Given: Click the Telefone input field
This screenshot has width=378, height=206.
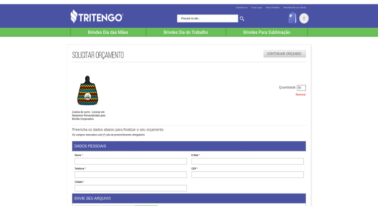Looking at the screenshot, I should click(x=131, y=174).
